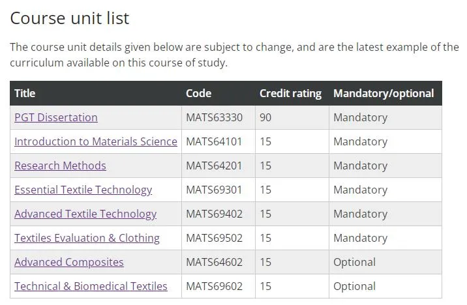Open the Advanced Composites link
The width and height of the screenshot is (467, 305).
tap(68, 262)
